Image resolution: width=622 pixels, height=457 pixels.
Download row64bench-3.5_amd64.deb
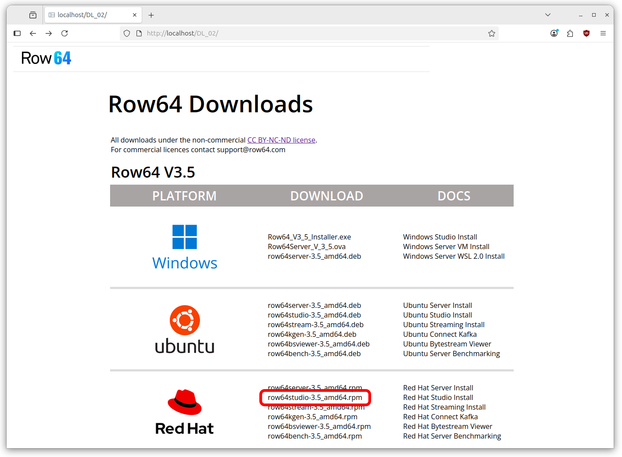tap(314, 353)
